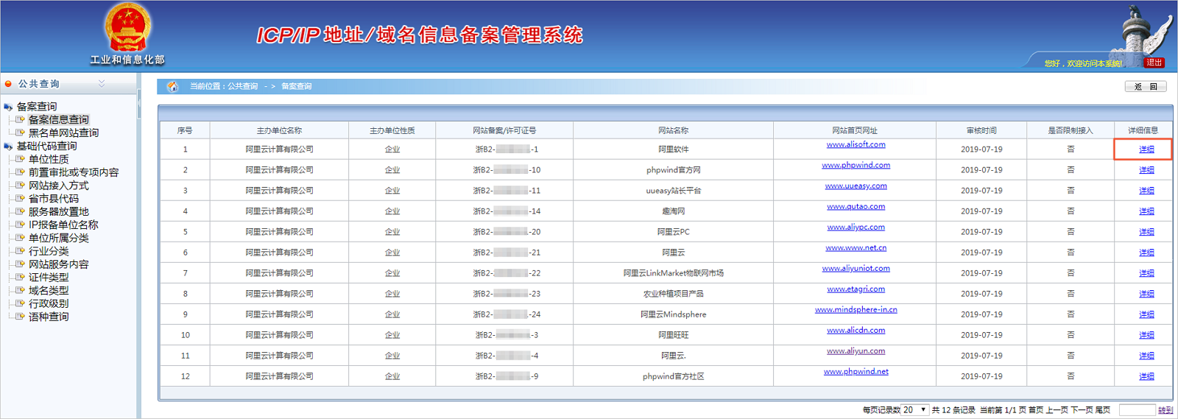Select 证件类型 tree item

click(x=49, y=278)
